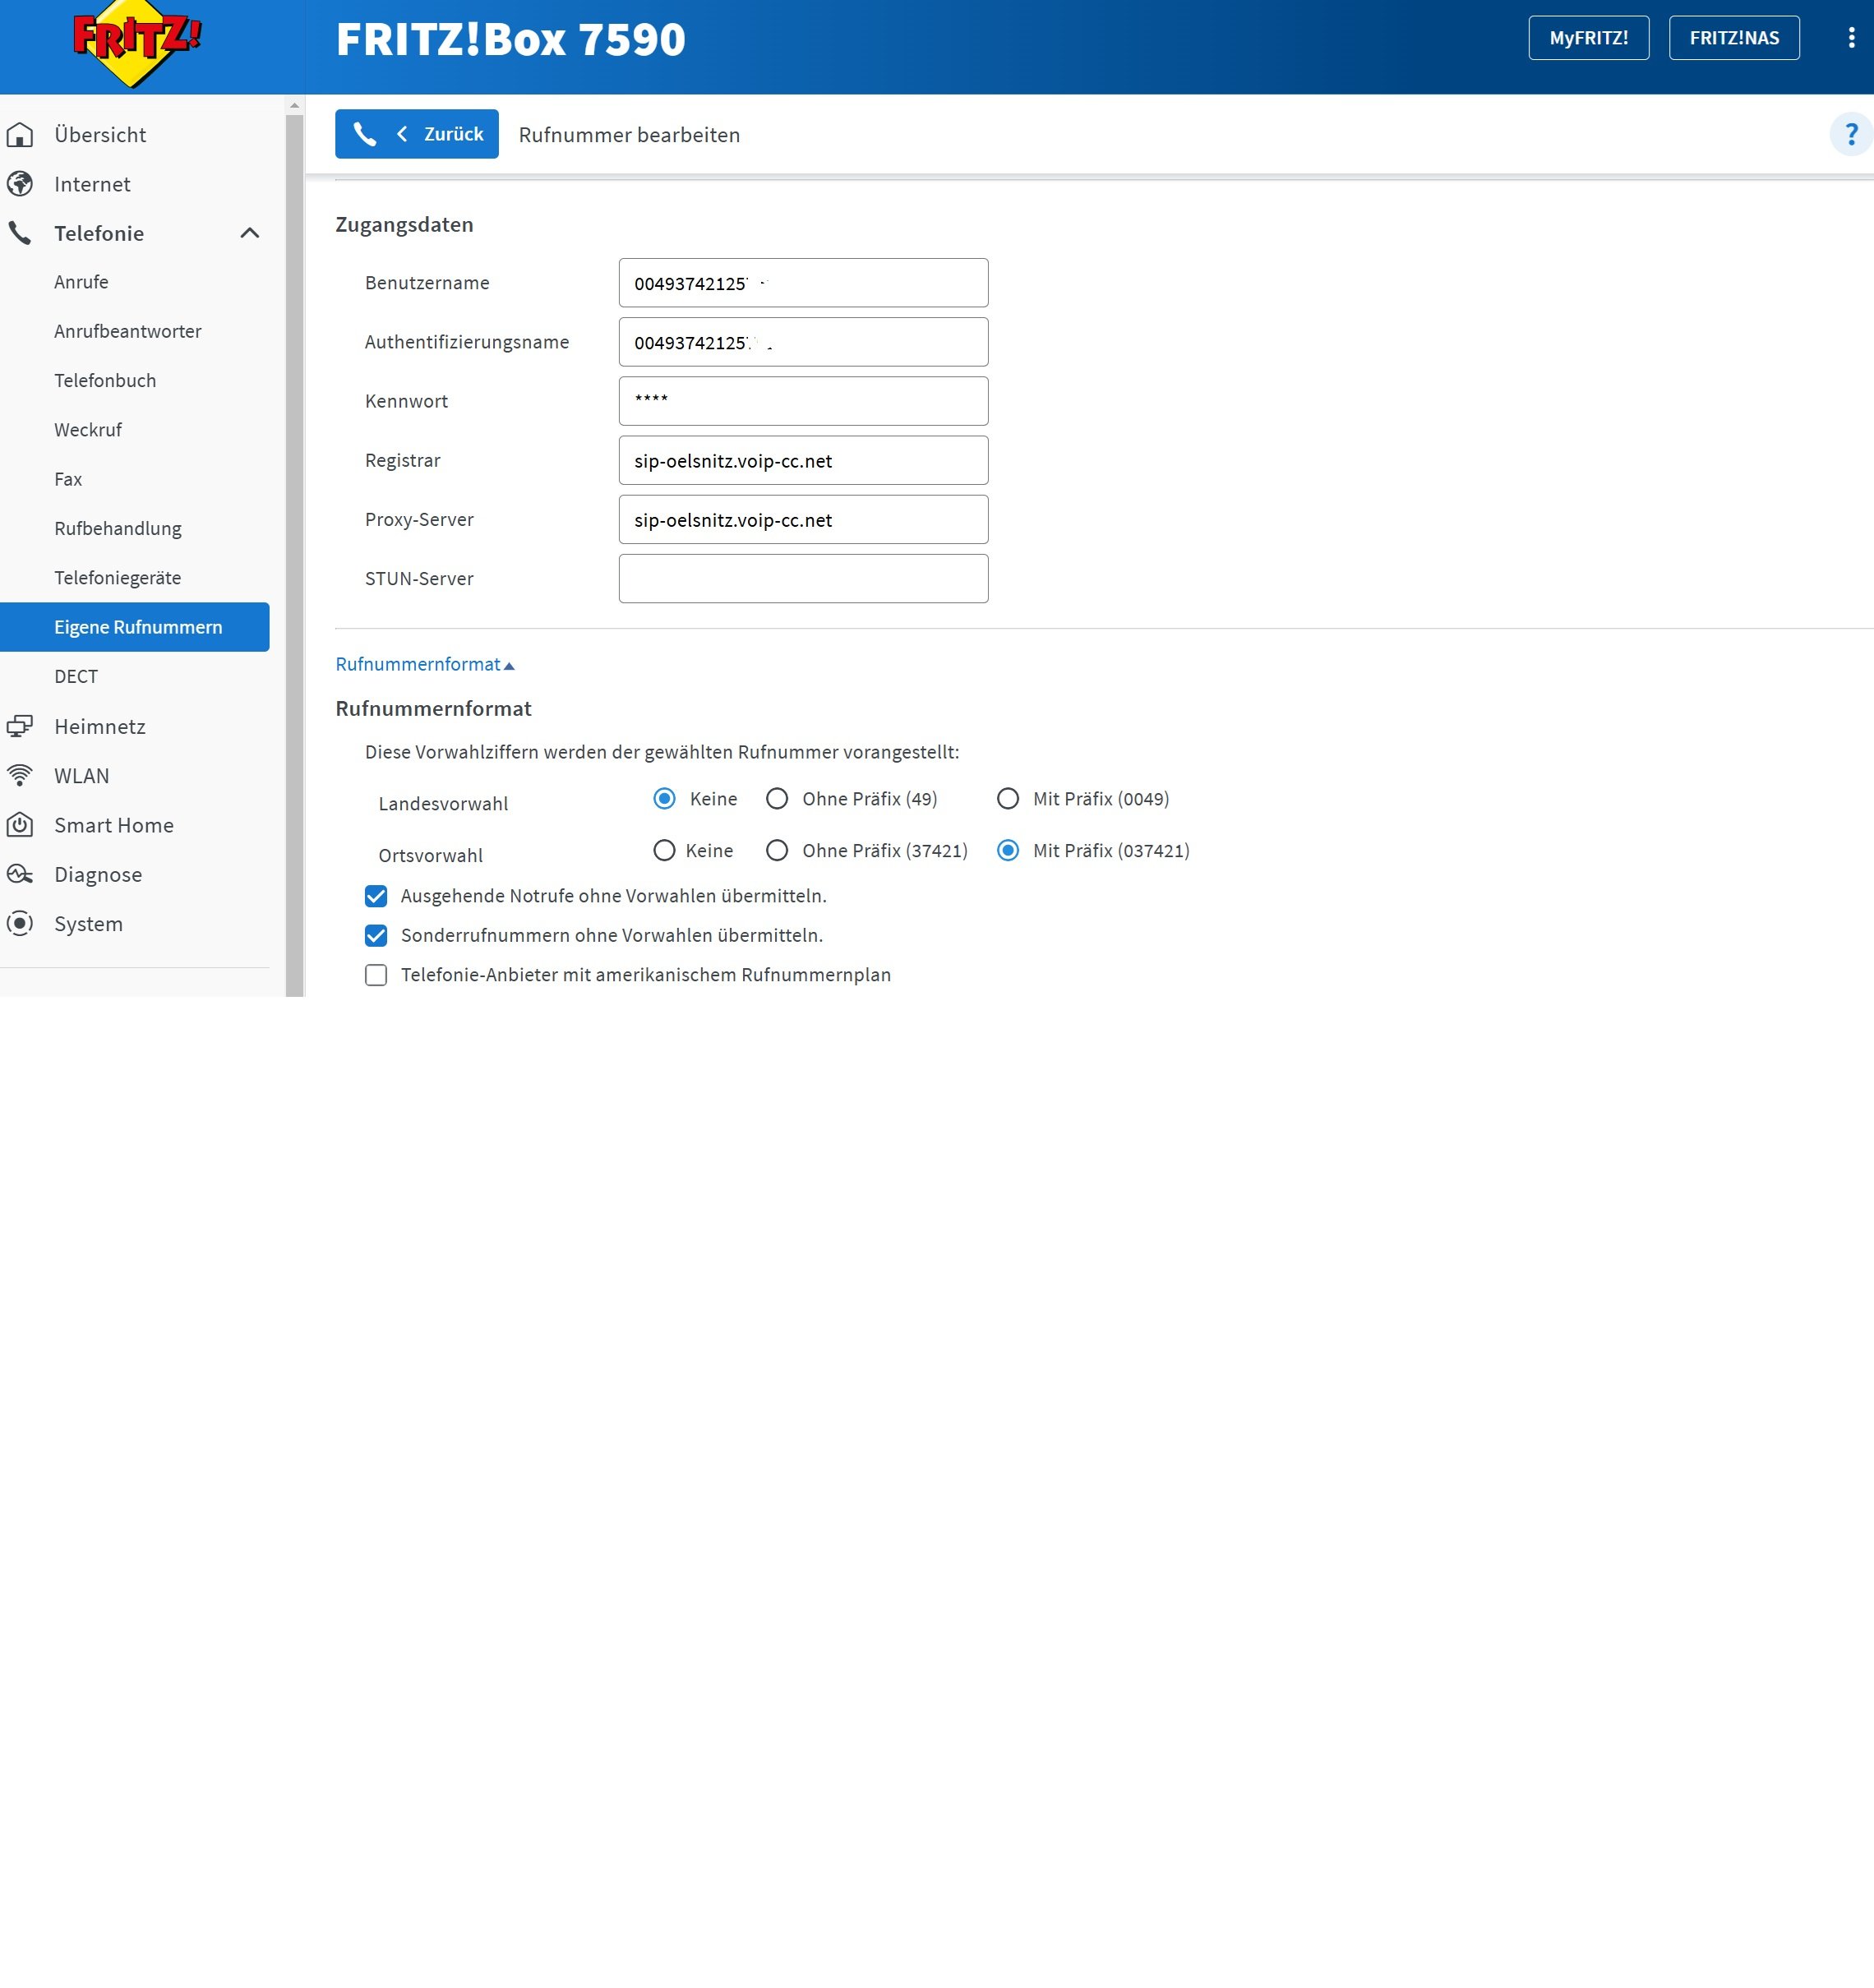Open the help question mark icon
The height and width of the screenshot is (1988, 1874).
1850,134
